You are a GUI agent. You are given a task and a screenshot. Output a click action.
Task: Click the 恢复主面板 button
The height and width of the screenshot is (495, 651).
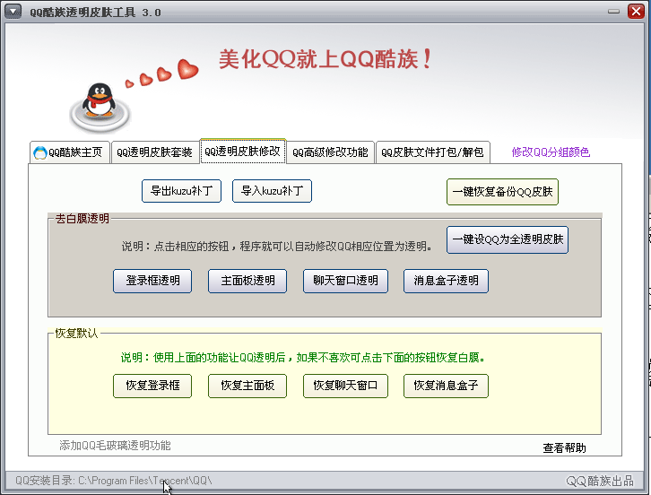247,386
